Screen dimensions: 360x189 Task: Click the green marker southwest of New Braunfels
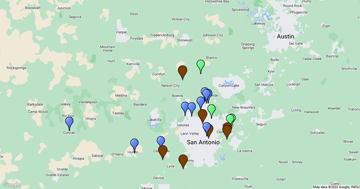pos(211,110)
